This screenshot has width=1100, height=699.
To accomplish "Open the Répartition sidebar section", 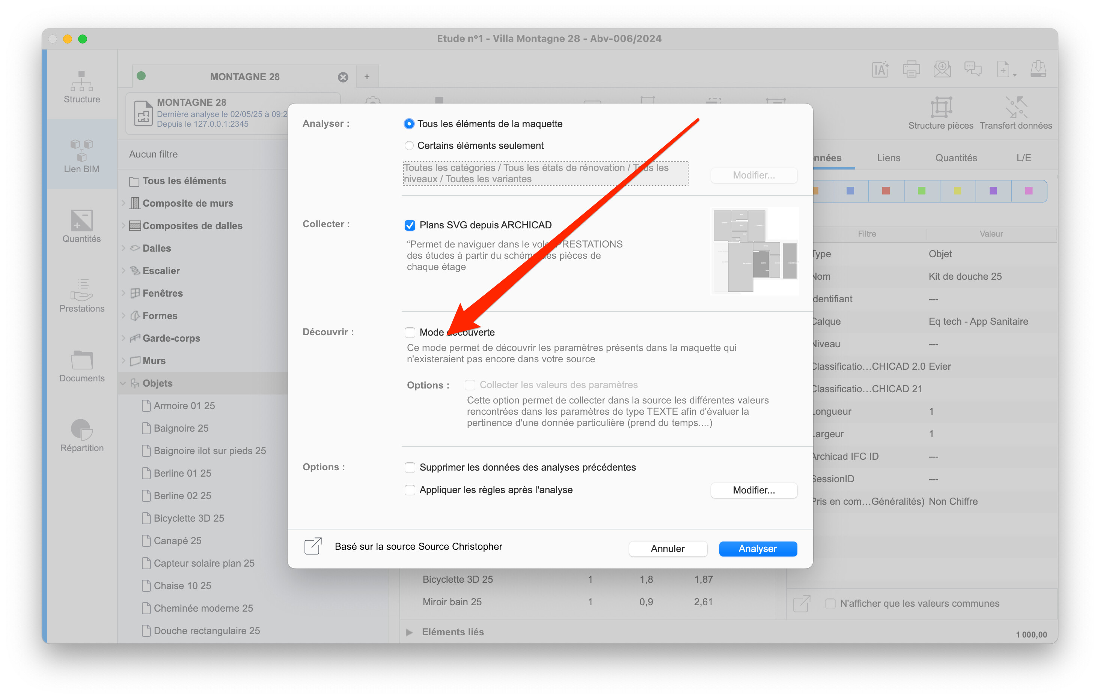I will click(82, 436).
